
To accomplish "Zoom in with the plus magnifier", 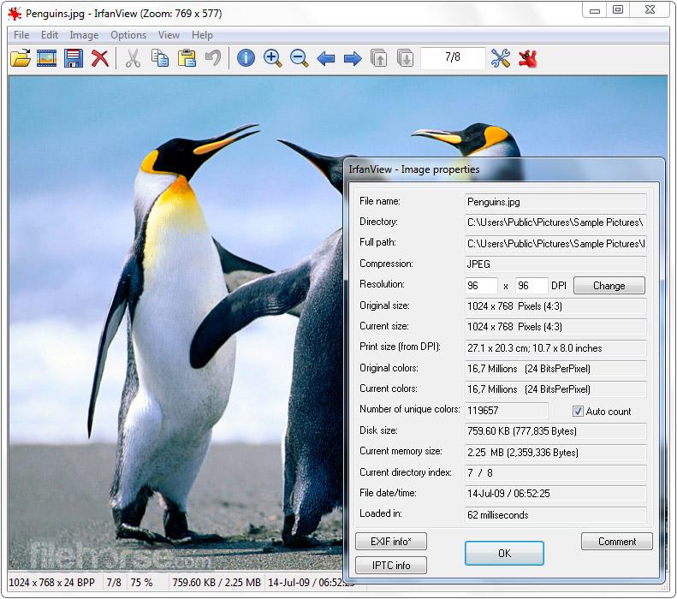I will 273,58.
